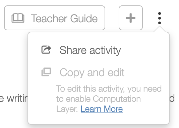Click the open book icon
Screen dimensions: 179x128
(18, 18)
